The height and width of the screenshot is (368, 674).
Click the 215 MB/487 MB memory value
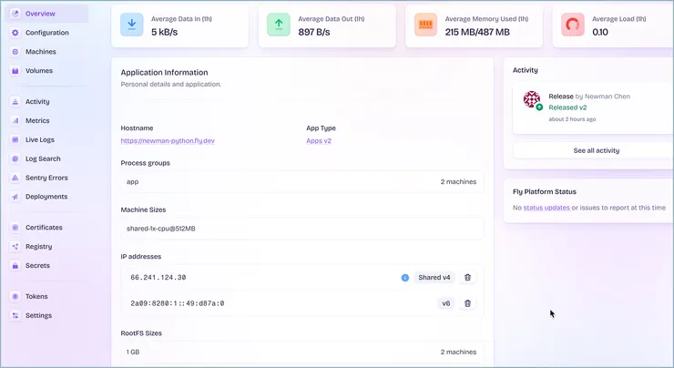click(477, 32)
